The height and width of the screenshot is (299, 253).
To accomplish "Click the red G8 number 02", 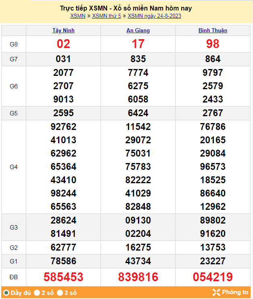I will tap(63, 44).
